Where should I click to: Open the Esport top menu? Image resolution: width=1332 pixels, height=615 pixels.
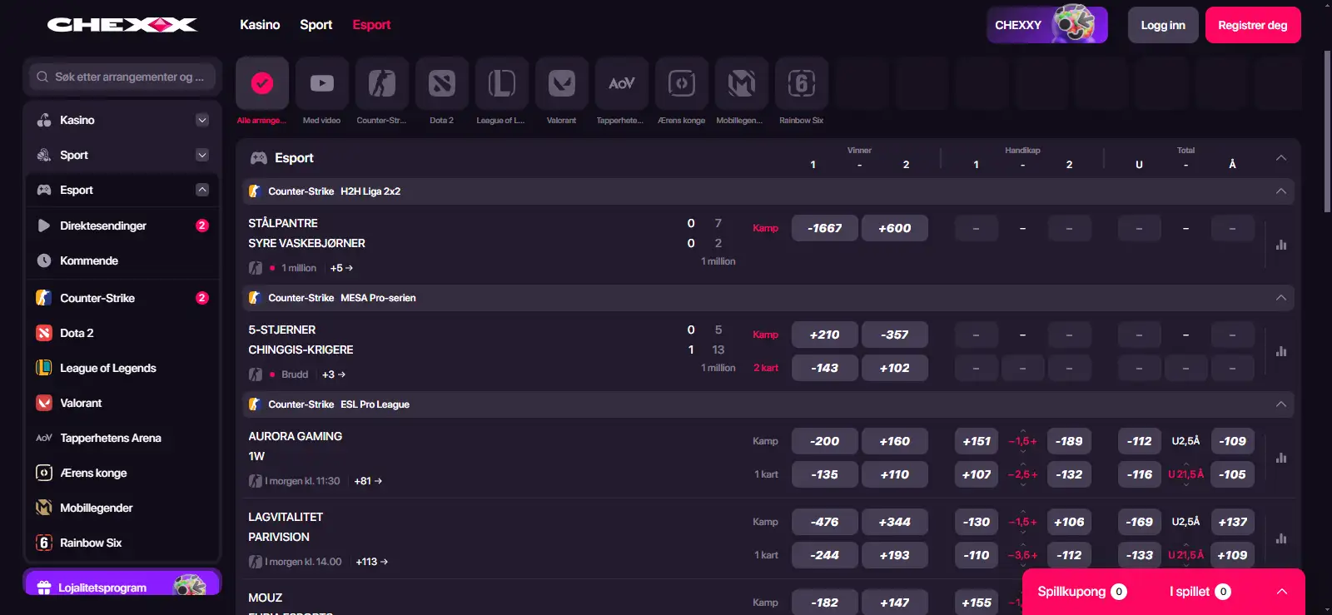[371, 25]
